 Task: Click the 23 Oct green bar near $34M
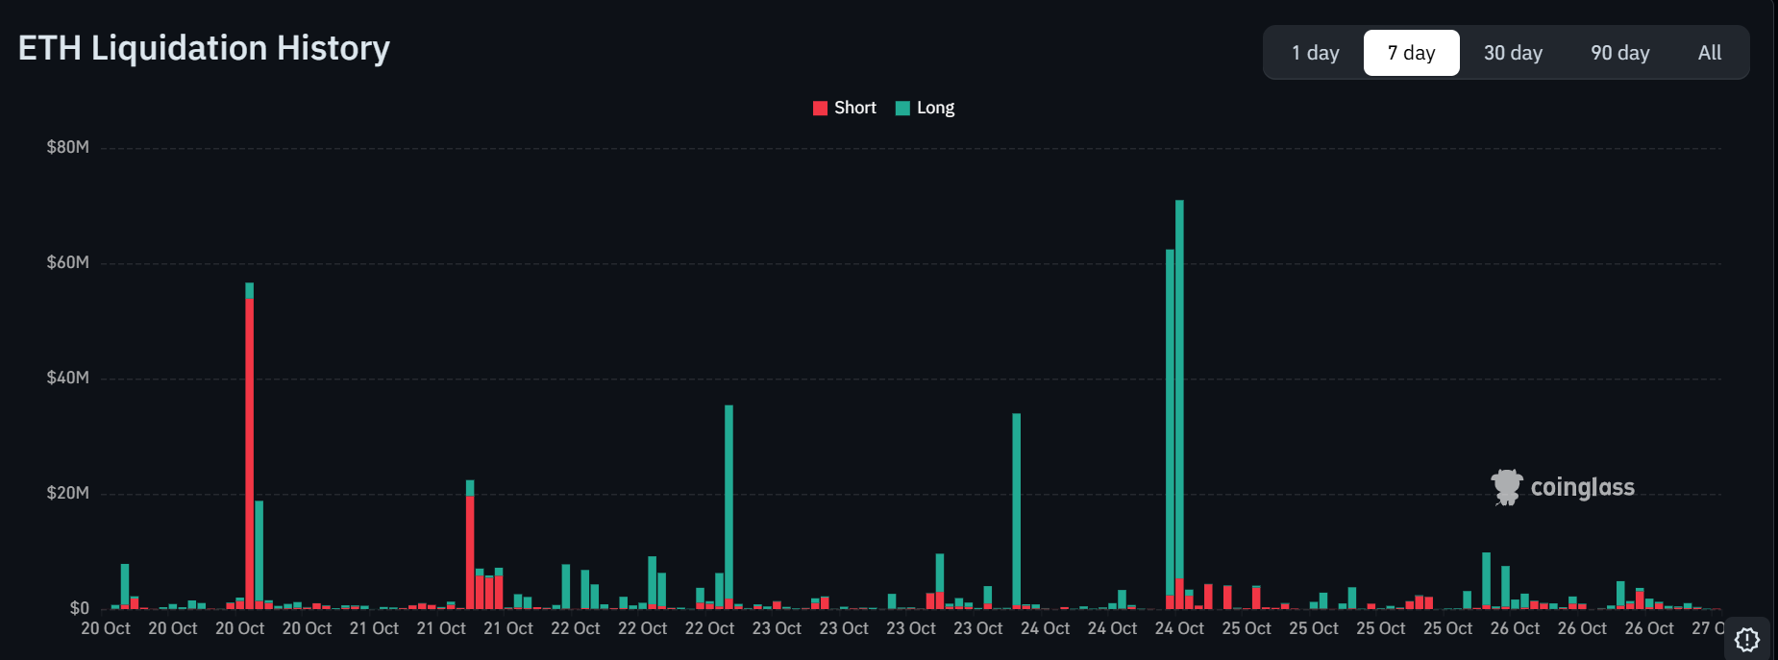coord(1016,509)
